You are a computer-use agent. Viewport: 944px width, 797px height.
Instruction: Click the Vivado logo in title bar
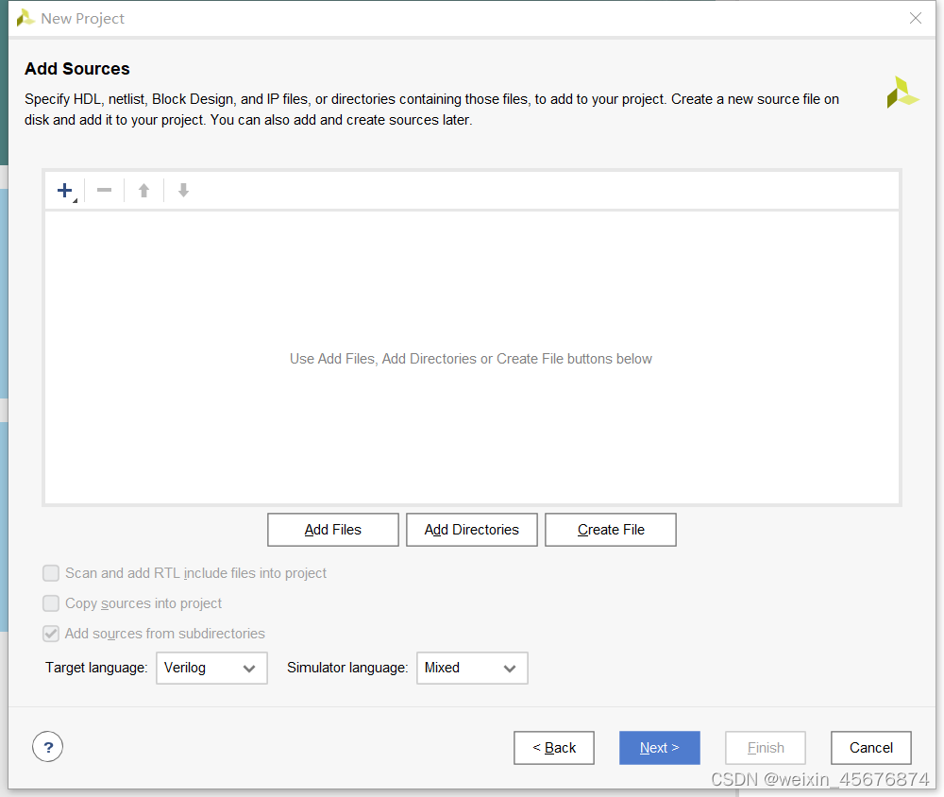click(25, 18)
